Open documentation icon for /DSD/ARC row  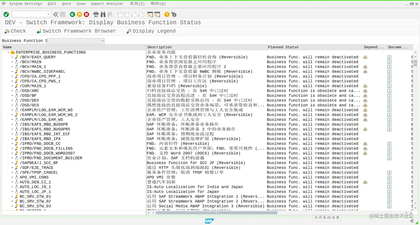pos(389,91)
